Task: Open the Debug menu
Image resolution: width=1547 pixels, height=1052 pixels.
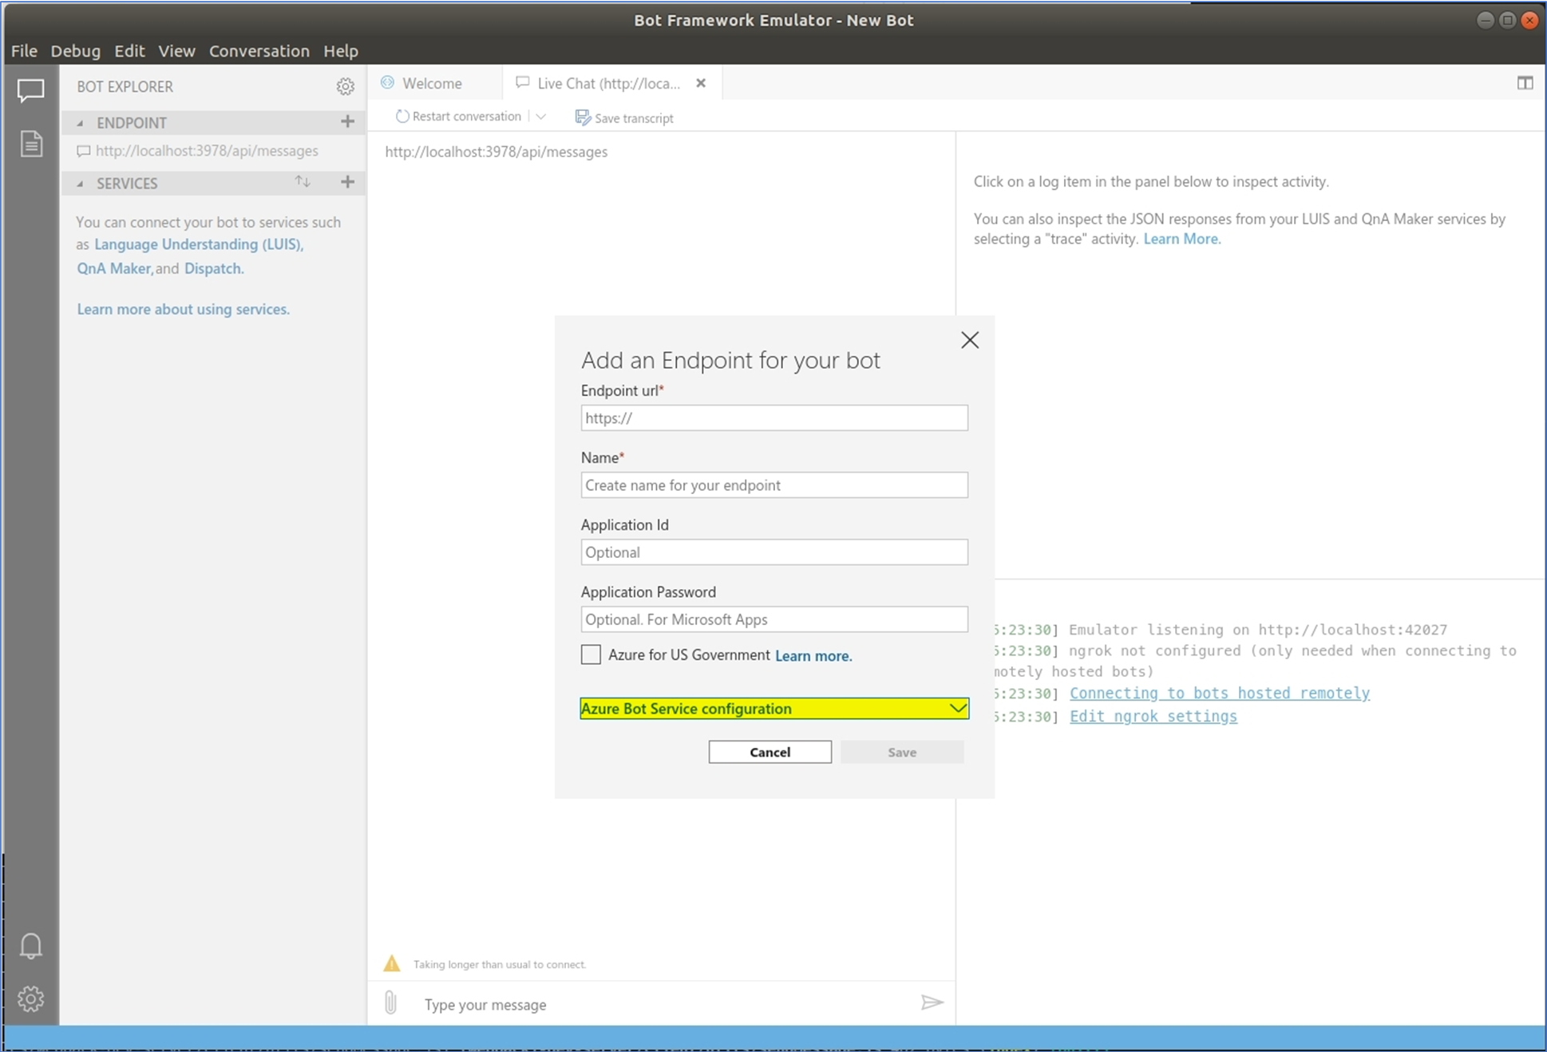Action: (76, 50)
